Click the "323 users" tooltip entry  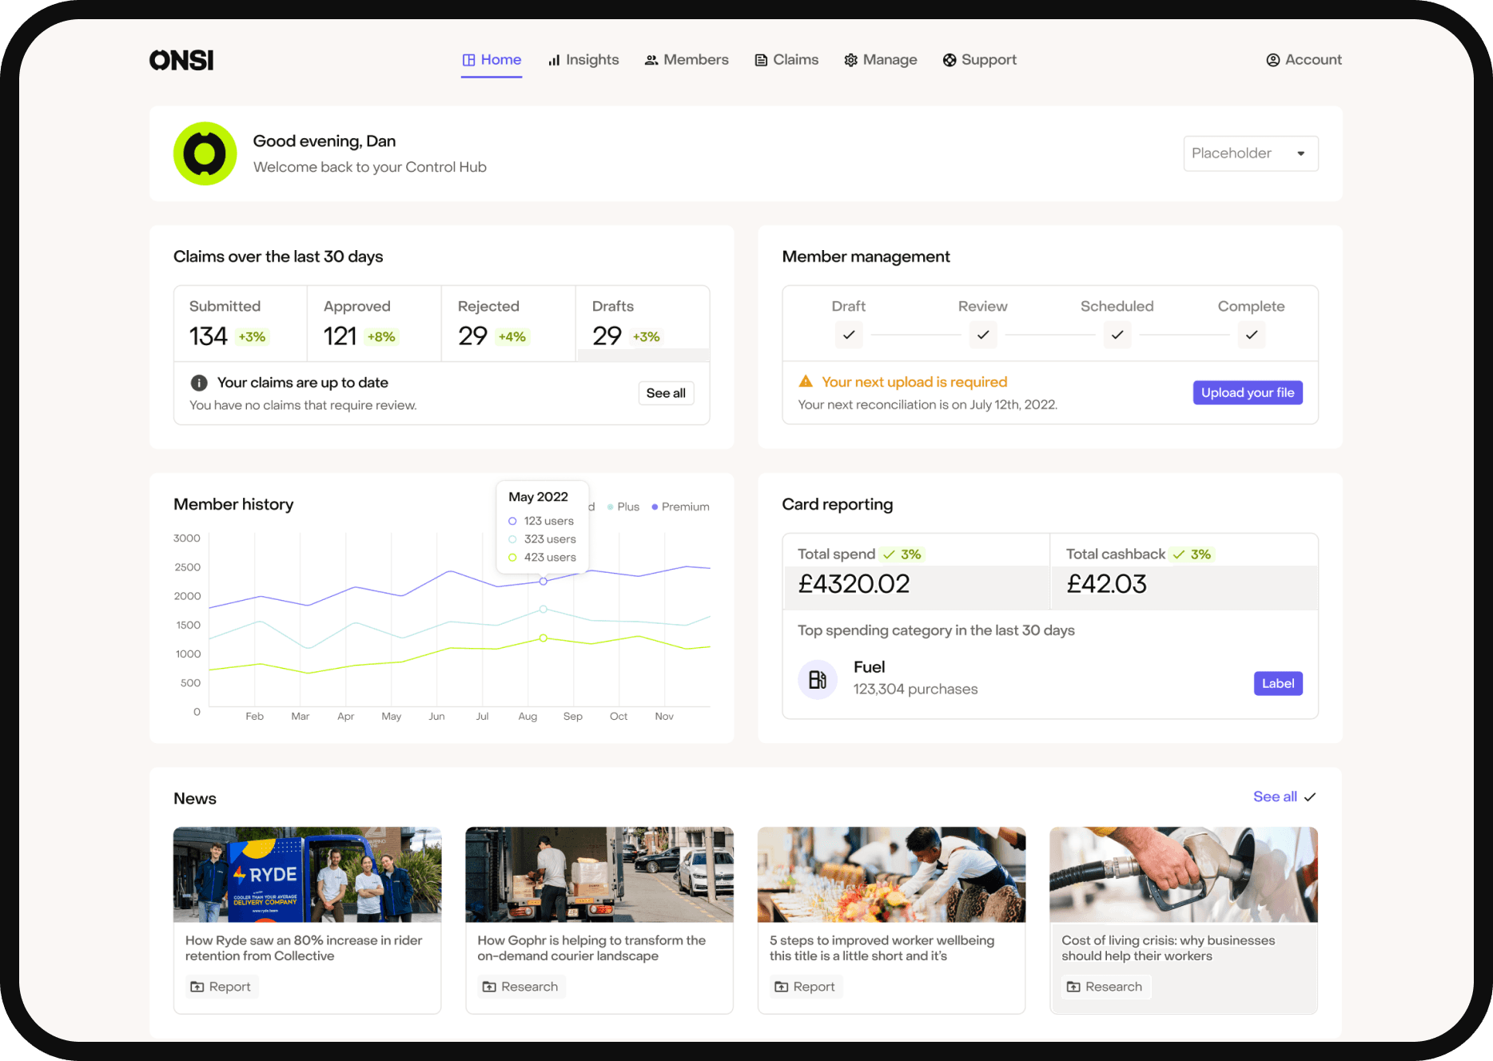point(550,539)
